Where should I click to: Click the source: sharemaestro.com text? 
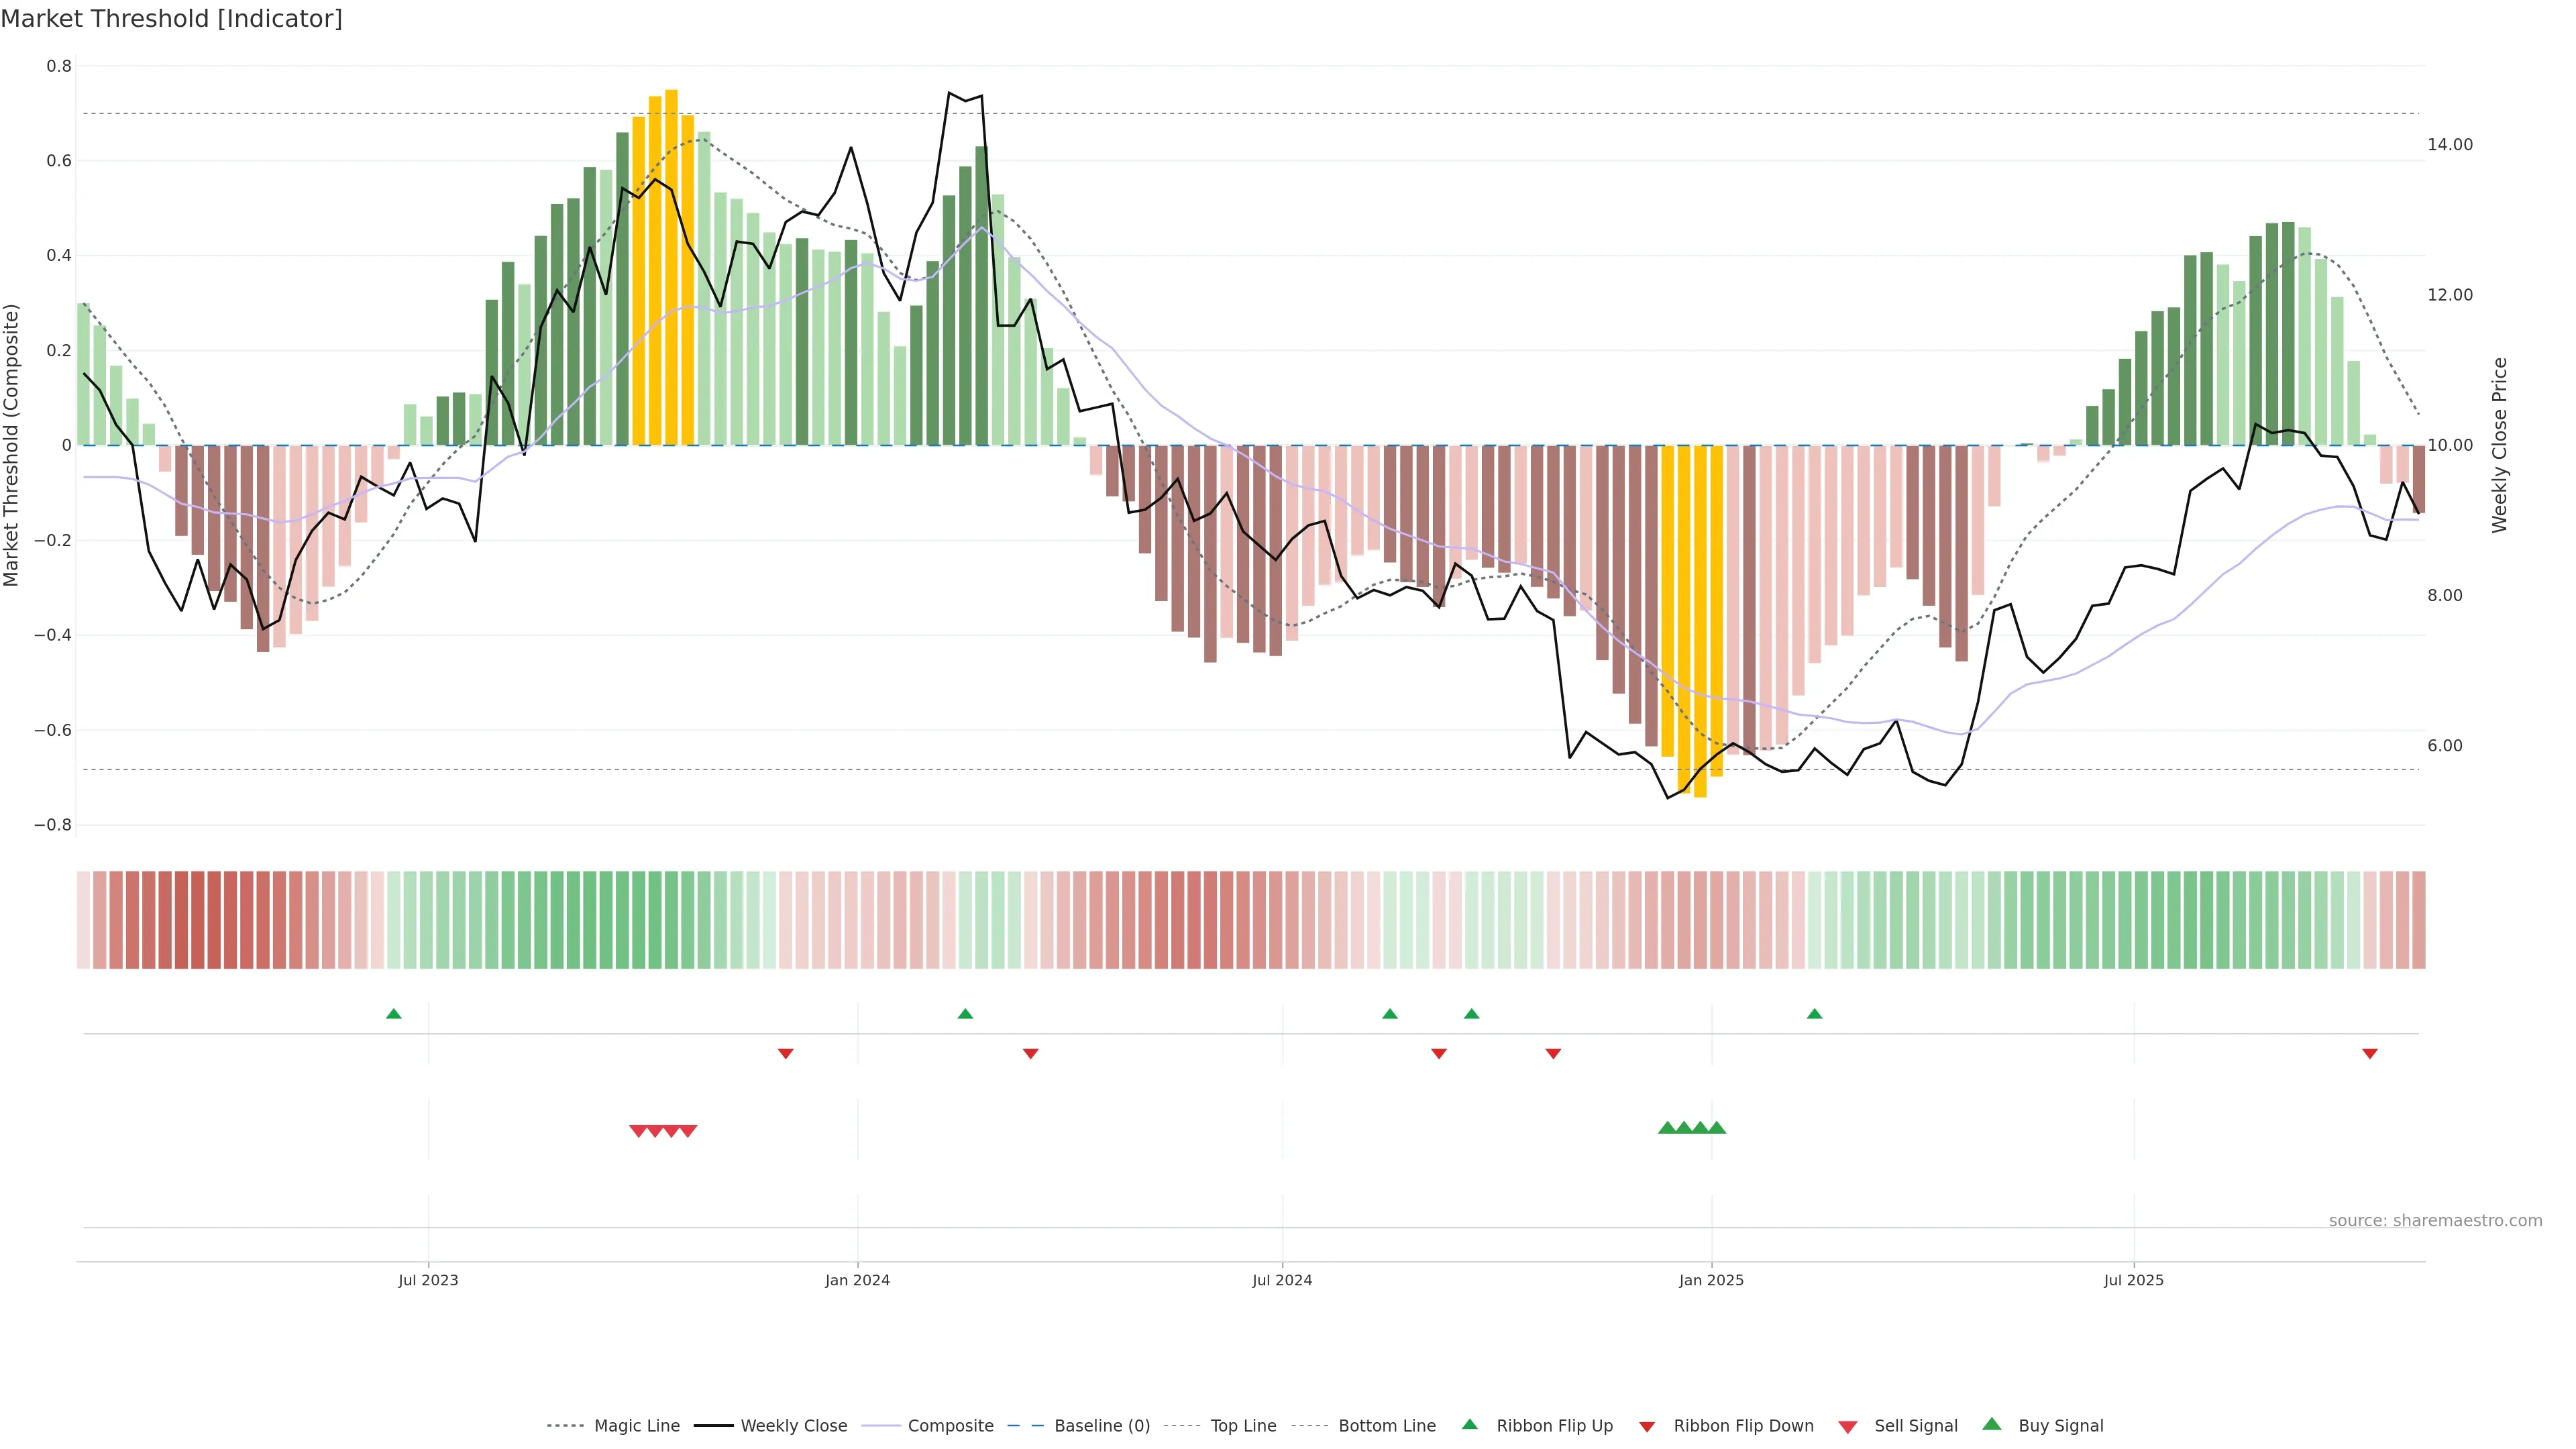2435,1221
